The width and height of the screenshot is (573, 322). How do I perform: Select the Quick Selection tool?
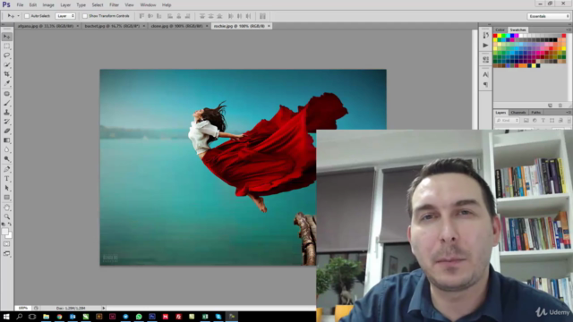7,64
